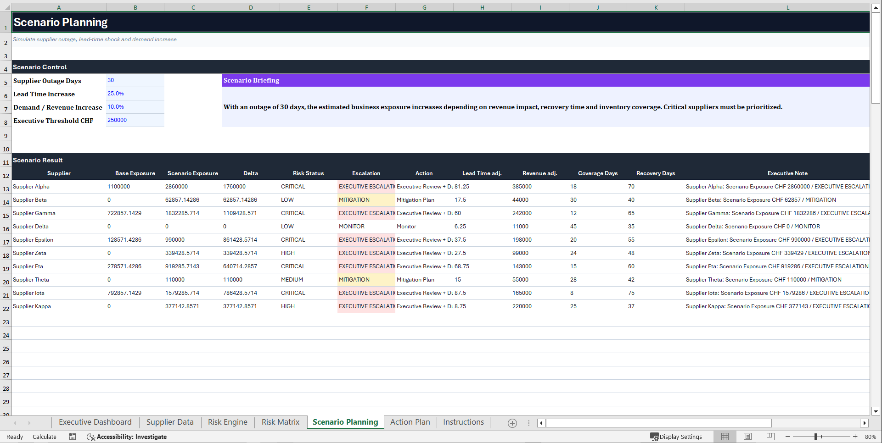Add a new sheet with plus icon
This screenshot has width=882, height=443.
[512, 423]
